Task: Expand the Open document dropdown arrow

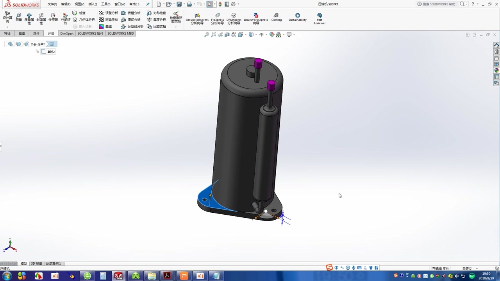Action: 174,4
